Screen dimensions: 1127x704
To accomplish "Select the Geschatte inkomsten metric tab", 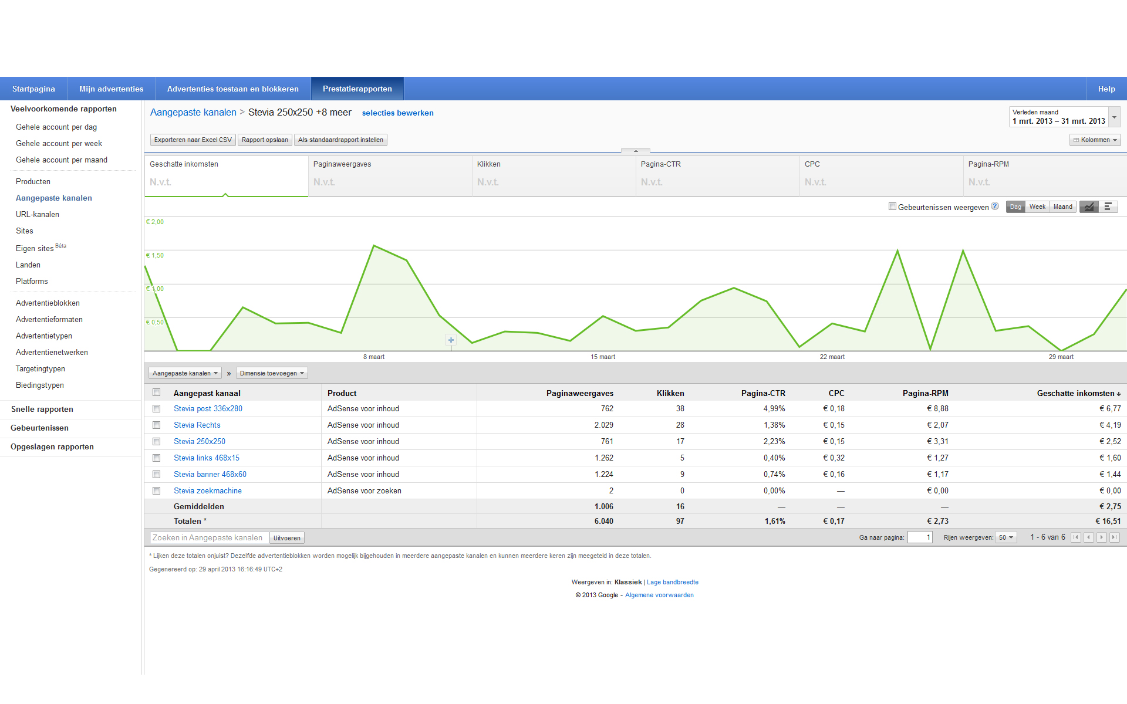I will coord(227,175).
